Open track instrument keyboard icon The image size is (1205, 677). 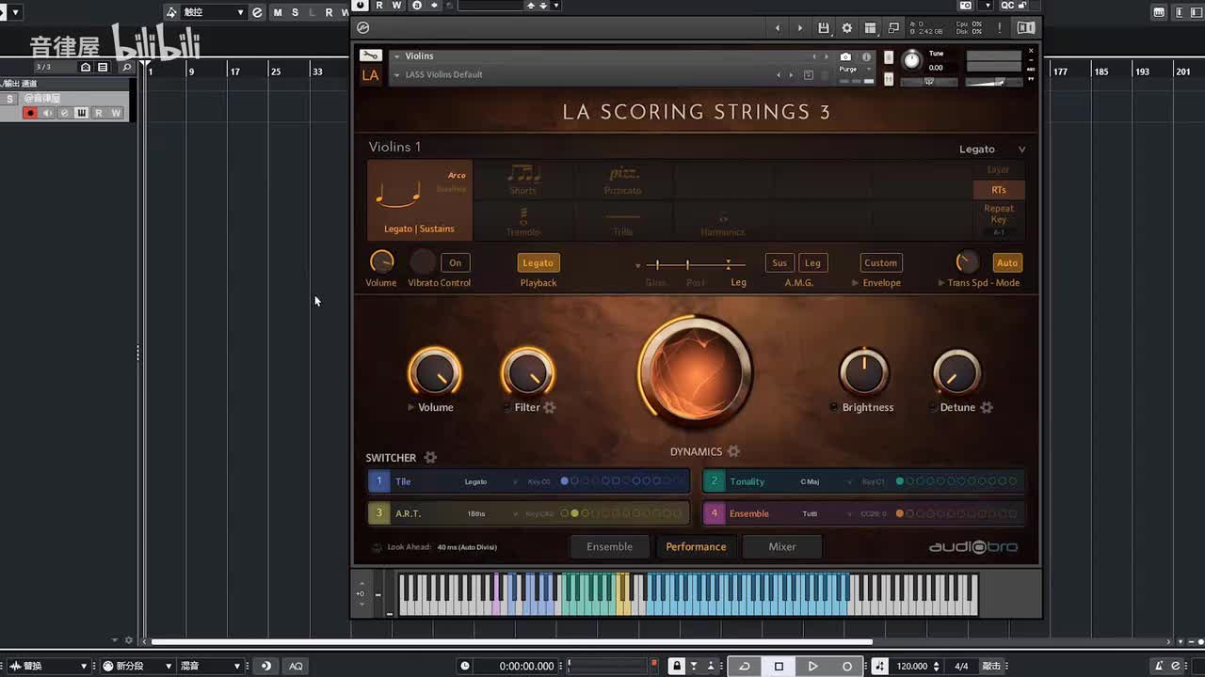[x=82, y=113]
